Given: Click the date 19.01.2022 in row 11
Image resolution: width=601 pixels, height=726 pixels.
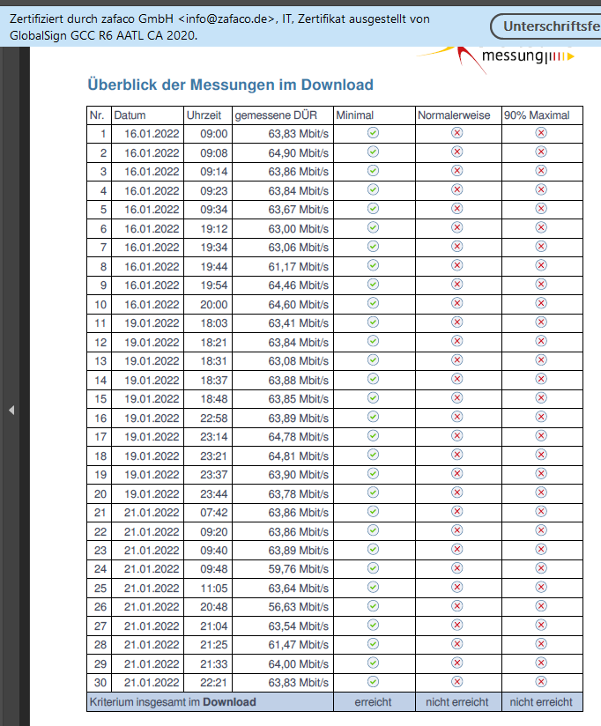Looking at the screenshot, I should [152, 323].
